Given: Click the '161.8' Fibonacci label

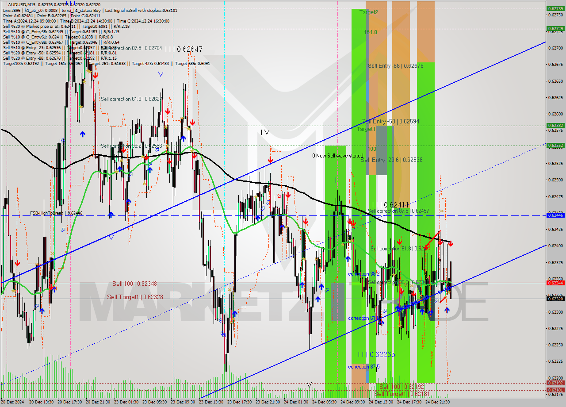Looking at the screenshot, I should point(371,32).
